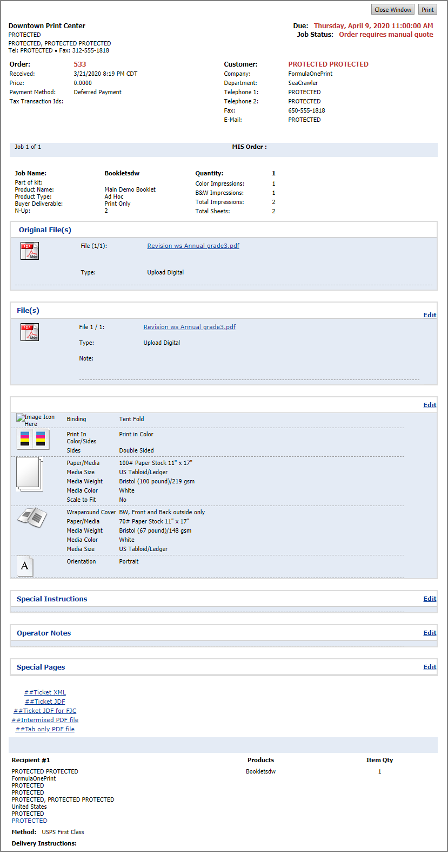The image size is (448, 852).
Task: Edit the binding and media settings
Action: pyautogui.click(x=430, y=405)
